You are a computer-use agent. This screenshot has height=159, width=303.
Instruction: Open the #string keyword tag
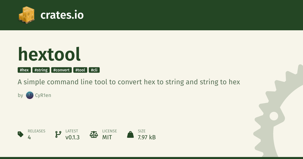point(41,70)
